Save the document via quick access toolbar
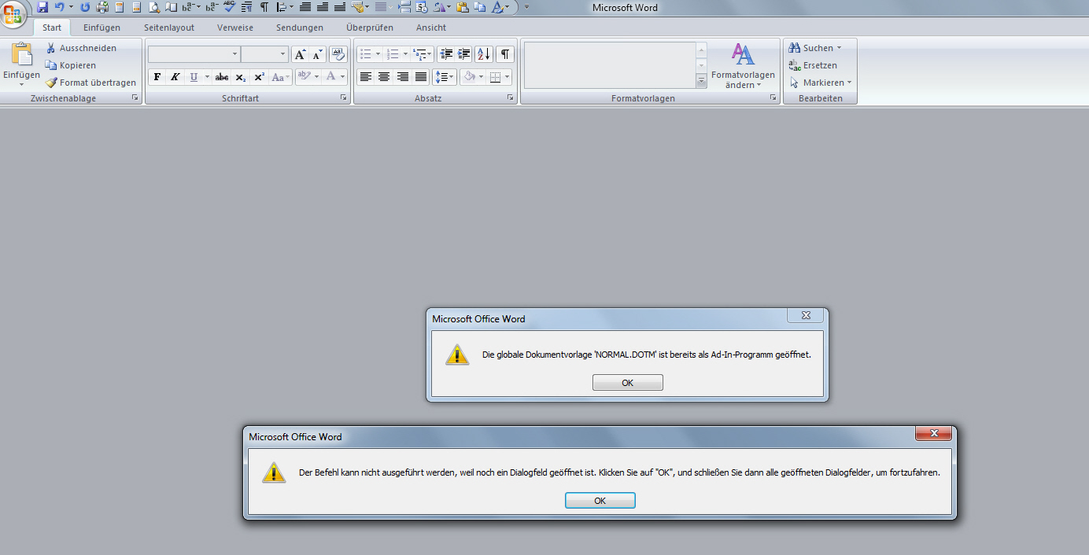Screen dimensions: 1089x555 42,7
